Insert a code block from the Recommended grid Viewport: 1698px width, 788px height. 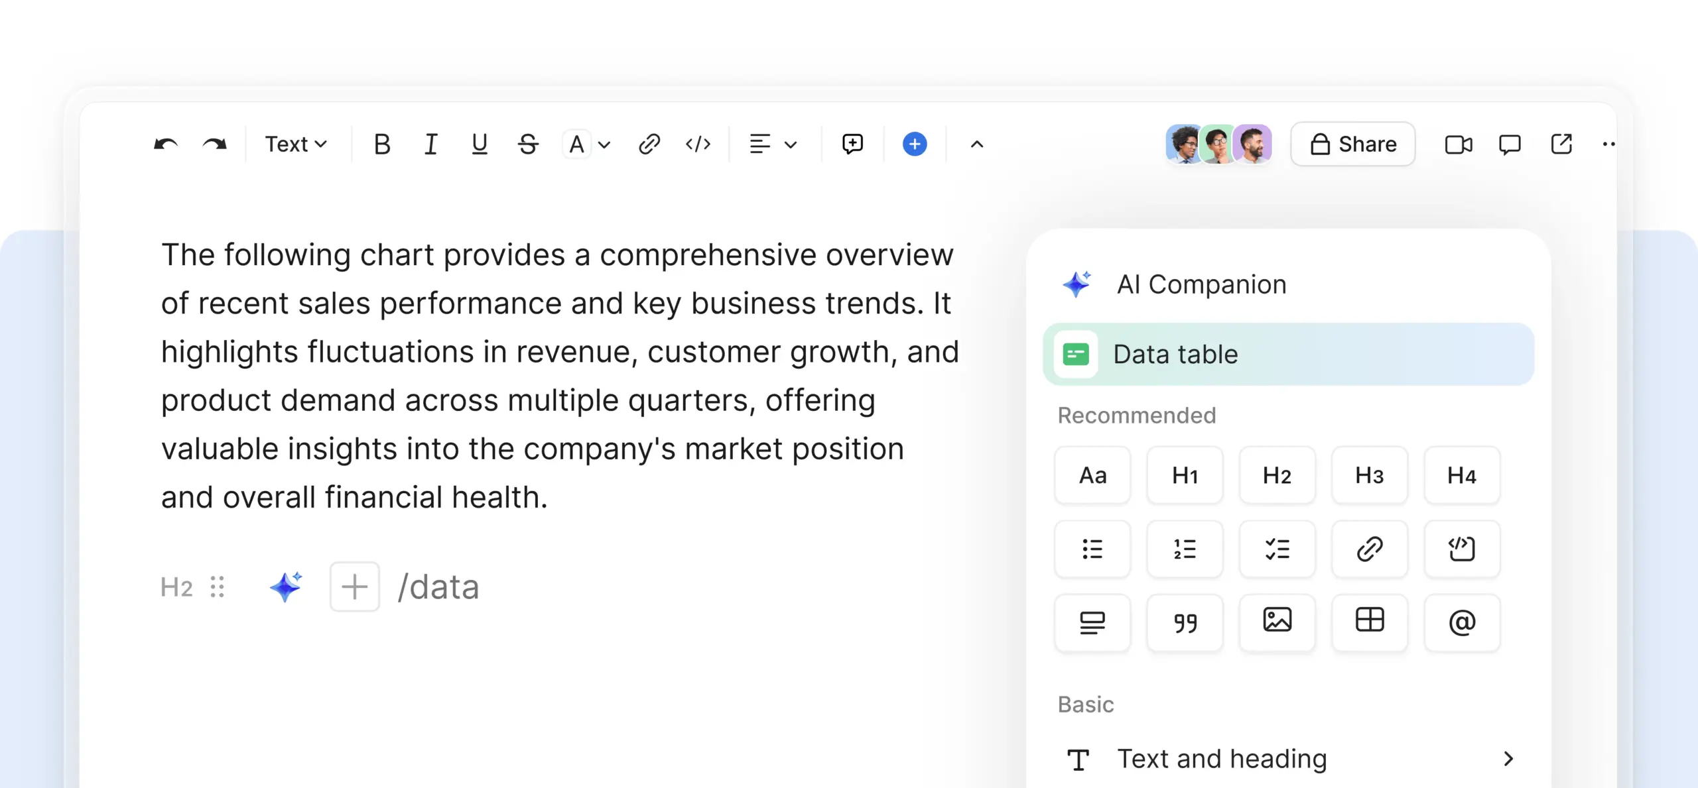click(x=1461, y=549)
